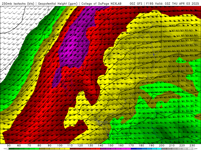Click the 60 value on the color scale
Viewport: 201px width, 150px height.
pyautogui.click(x=19, y=145)
